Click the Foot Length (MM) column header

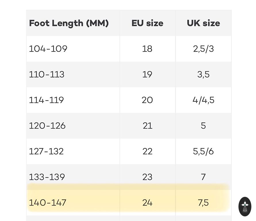[69, 23]
